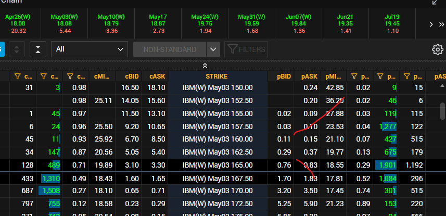Select strike IBM(W) May03 162.50
Viewport: 446px width, 216px height.
click(x=218, y=153)
